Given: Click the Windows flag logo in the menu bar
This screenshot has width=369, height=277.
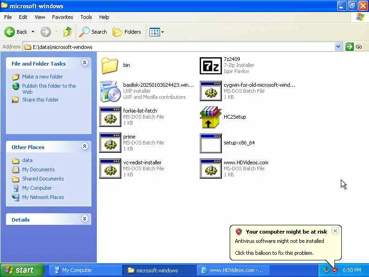Looking at the screenshot, I should pyautogui.click(x=360, y=17).
